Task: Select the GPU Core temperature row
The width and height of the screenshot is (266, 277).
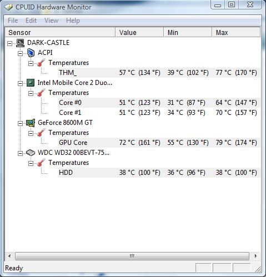Action: click(159, 143)
